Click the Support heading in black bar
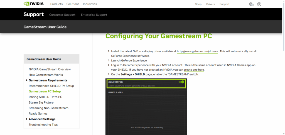 click(x=34, y=14)
